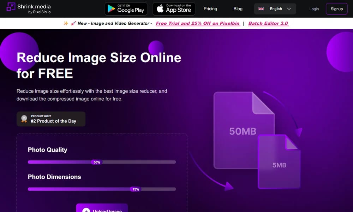The width and height of the screenshot is (353, 212).
Task: Click the plus icon on Upload Image
Action: [x=86, y=211]
